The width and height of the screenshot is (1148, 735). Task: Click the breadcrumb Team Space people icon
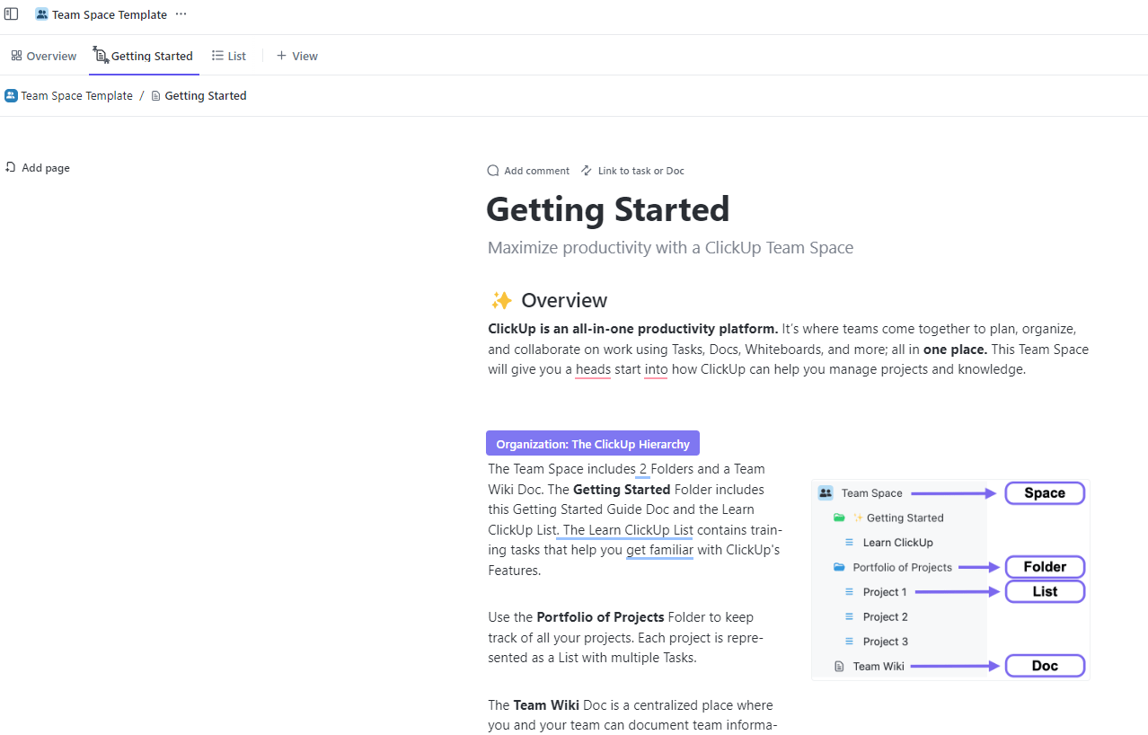coord(11,95)
